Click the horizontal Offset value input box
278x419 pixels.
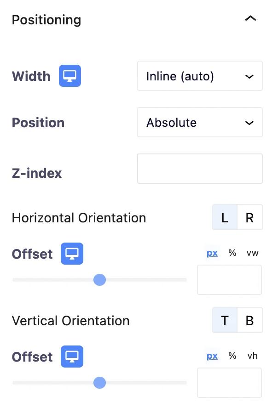tap(229, 279)
